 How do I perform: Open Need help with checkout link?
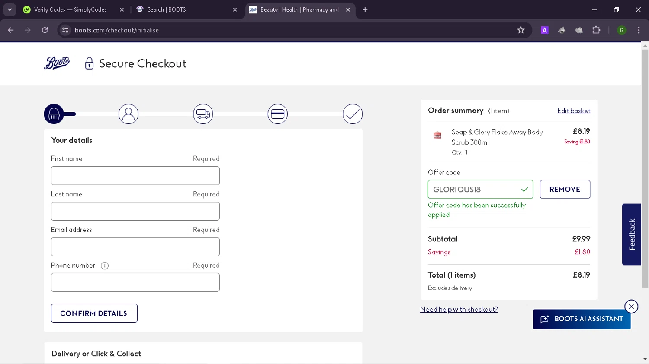pyautogui.click(x=459, y=310)
